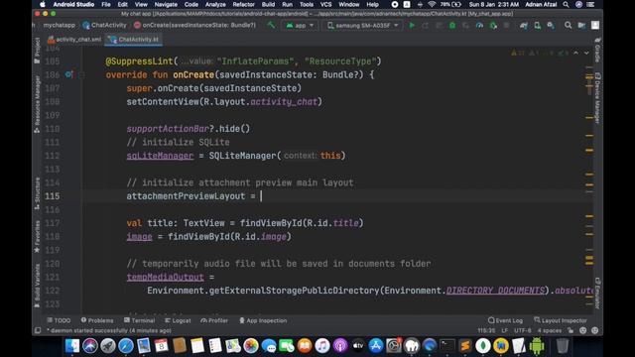This screenshot has width=635, height=357.
Task: Open the Emulator right sidebar panel
Action: pos(597,294)
